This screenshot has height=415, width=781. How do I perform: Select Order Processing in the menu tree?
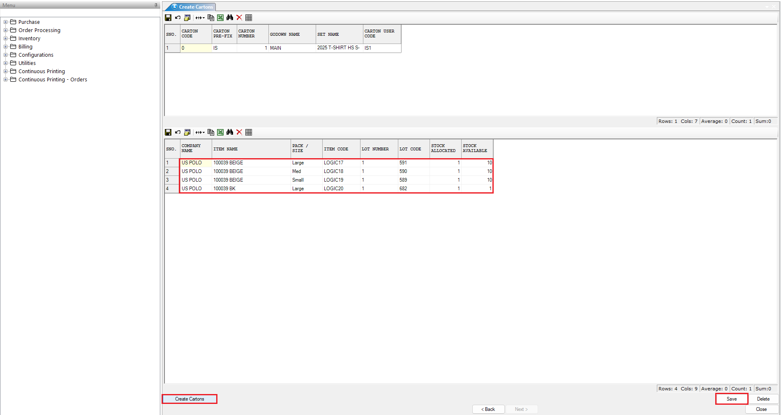click(39, 30)
